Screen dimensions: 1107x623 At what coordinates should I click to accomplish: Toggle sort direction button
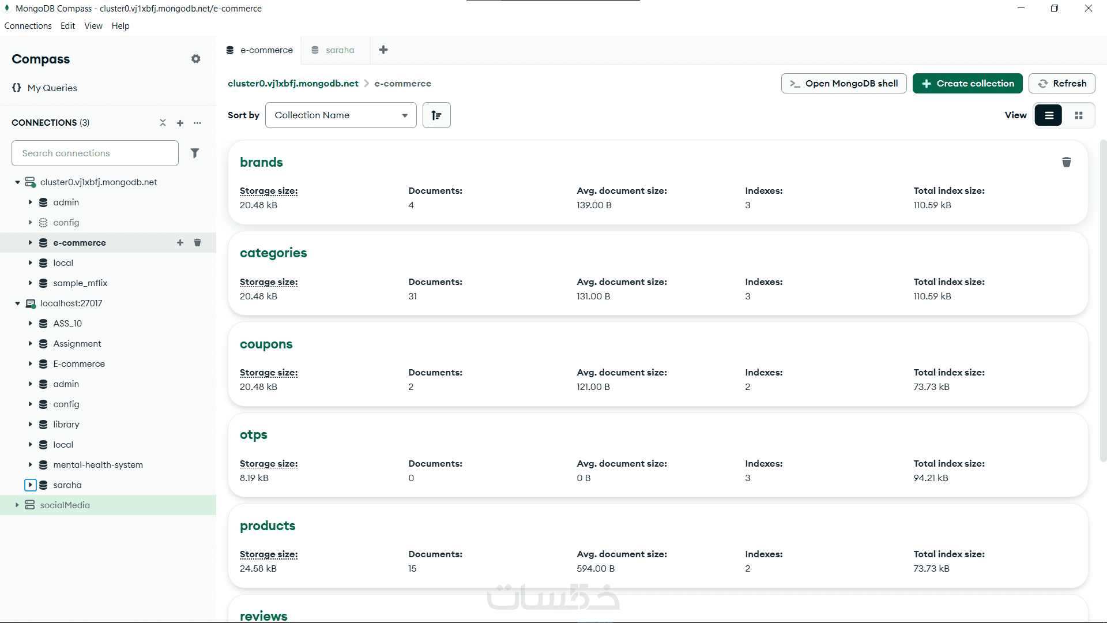(436, 115)
